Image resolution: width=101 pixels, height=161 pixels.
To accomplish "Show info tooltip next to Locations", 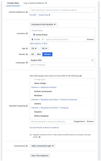I will tap(27, 34).
